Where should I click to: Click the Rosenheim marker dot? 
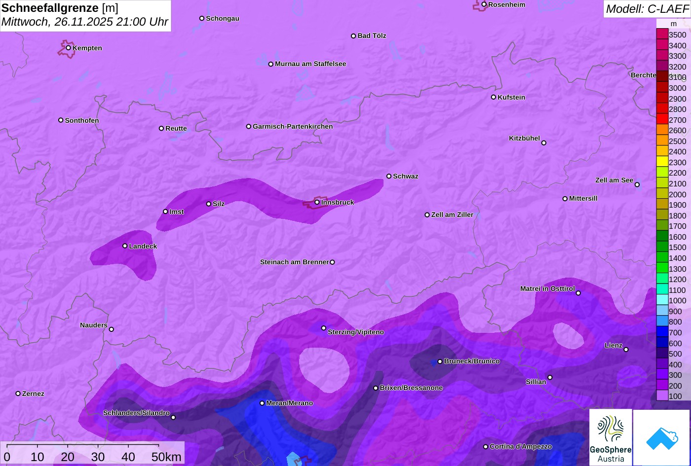coord(484,4)
